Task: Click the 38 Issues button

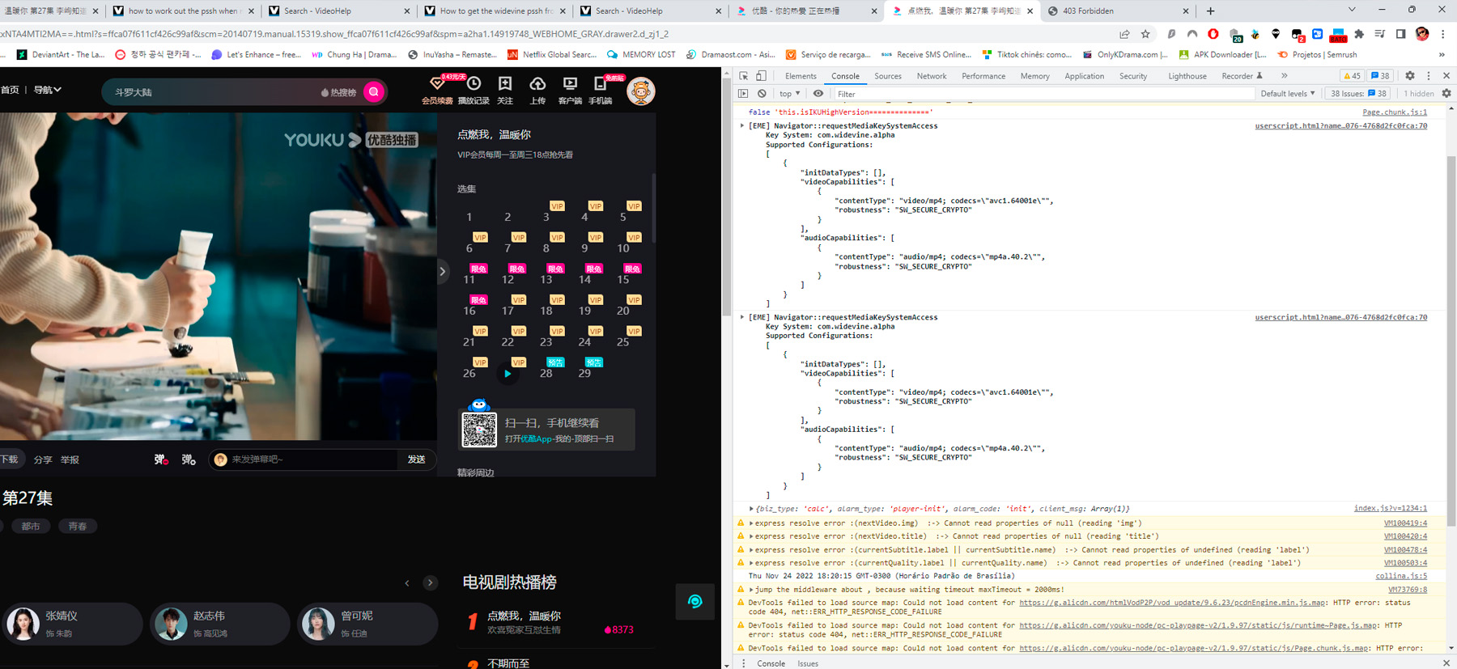Action: (1359, 94)
